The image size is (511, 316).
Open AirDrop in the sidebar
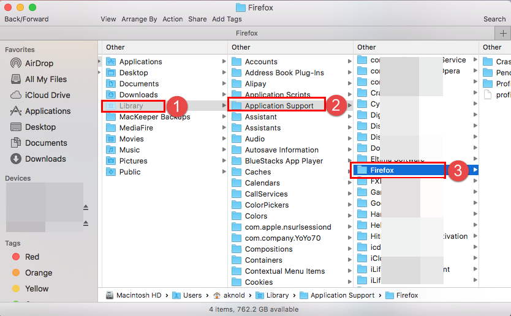pos(32,63)
